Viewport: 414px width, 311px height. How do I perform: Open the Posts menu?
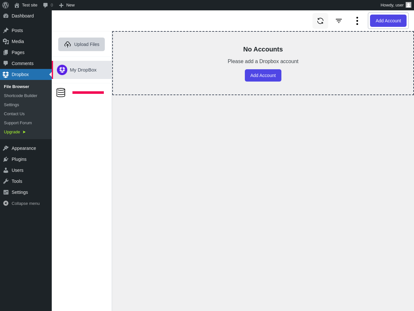point(26,30)
